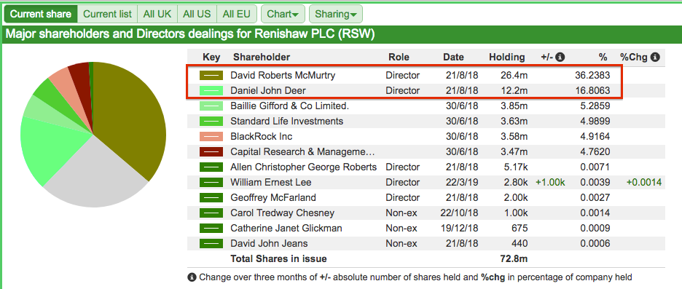The width and height of the screenshot is (682, 289).
Task: Switch to the Current list tab
Action: (x=107, y=14)
